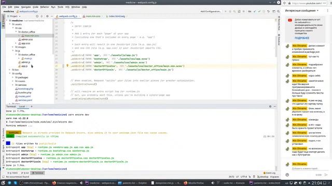The width and height of the screenshot is (332, 186).
Task: Expand the bin folder
Action: (x=10, y=70)
